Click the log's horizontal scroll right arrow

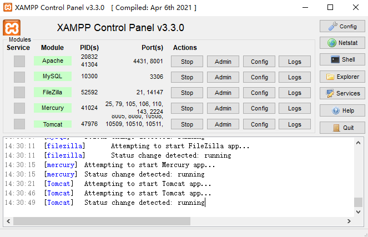pos(349,221)
